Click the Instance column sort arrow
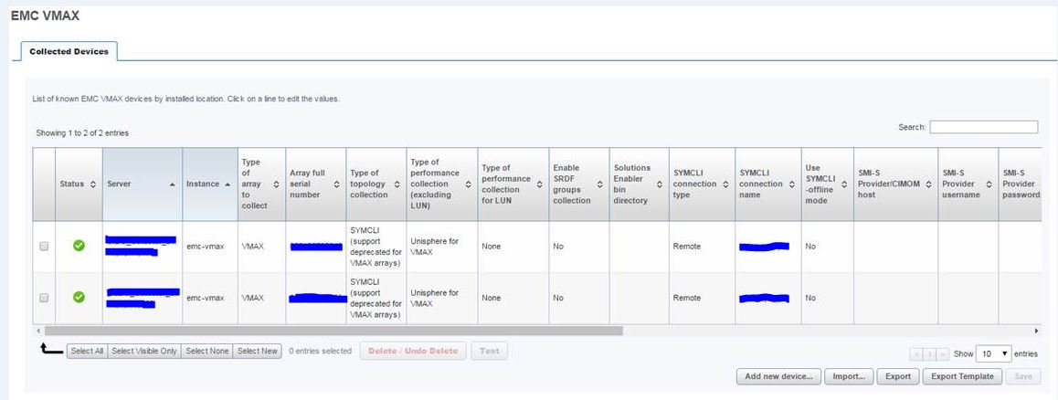Screen dimensions: 1058x400 click(x=227, y=184)
